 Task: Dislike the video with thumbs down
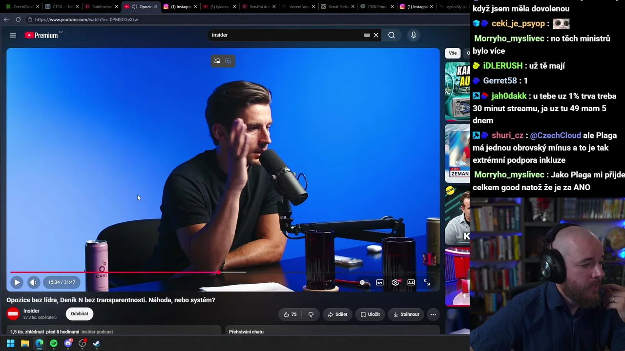point(311,314)
